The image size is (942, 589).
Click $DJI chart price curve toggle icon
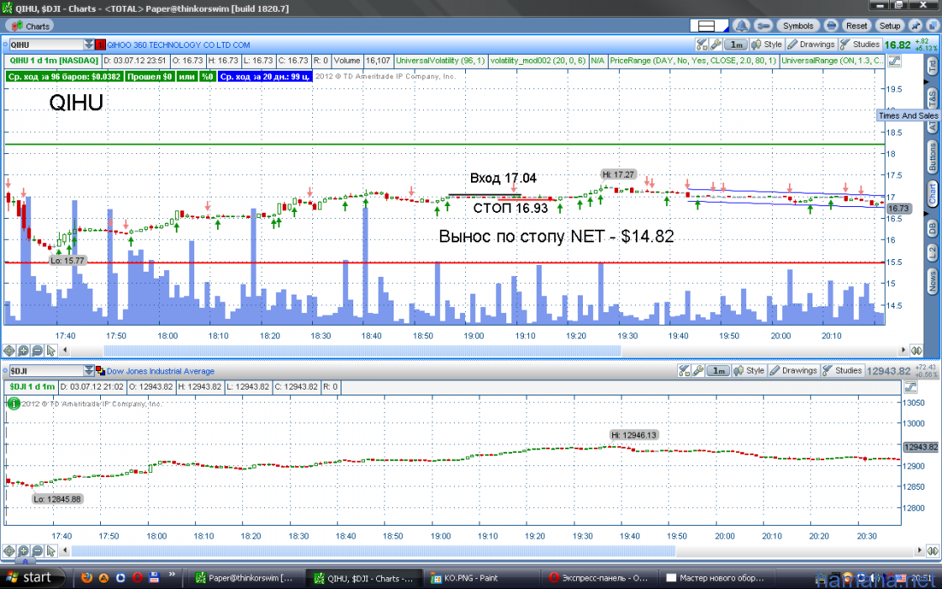coord(911,387)
